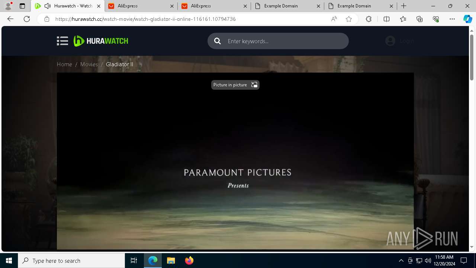Viewport: 476px width, 268px height.
Task: Open a new tab with plus button
Action: pos(404,6)
